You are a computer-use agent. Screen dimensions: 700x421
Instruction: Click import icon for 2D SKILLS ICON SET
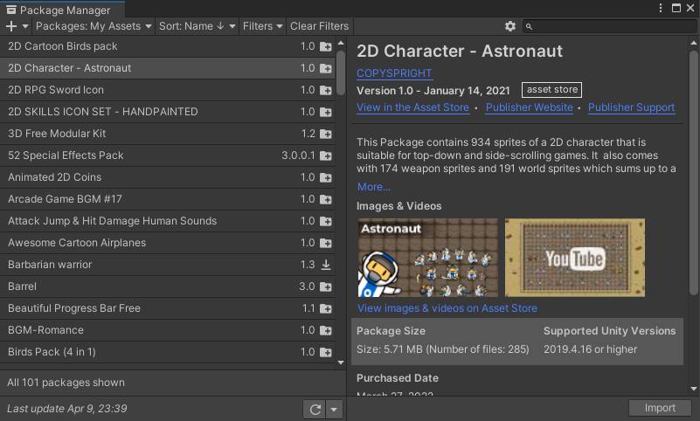326,112
